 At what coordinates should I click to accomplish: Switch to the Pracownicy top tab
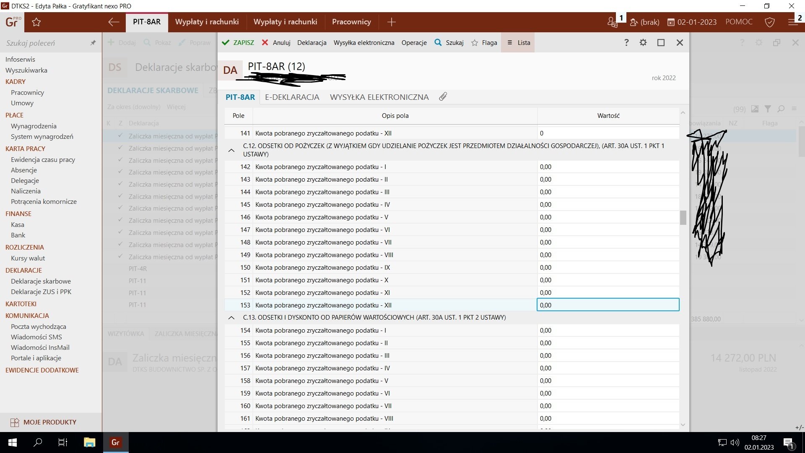(351, 22)
